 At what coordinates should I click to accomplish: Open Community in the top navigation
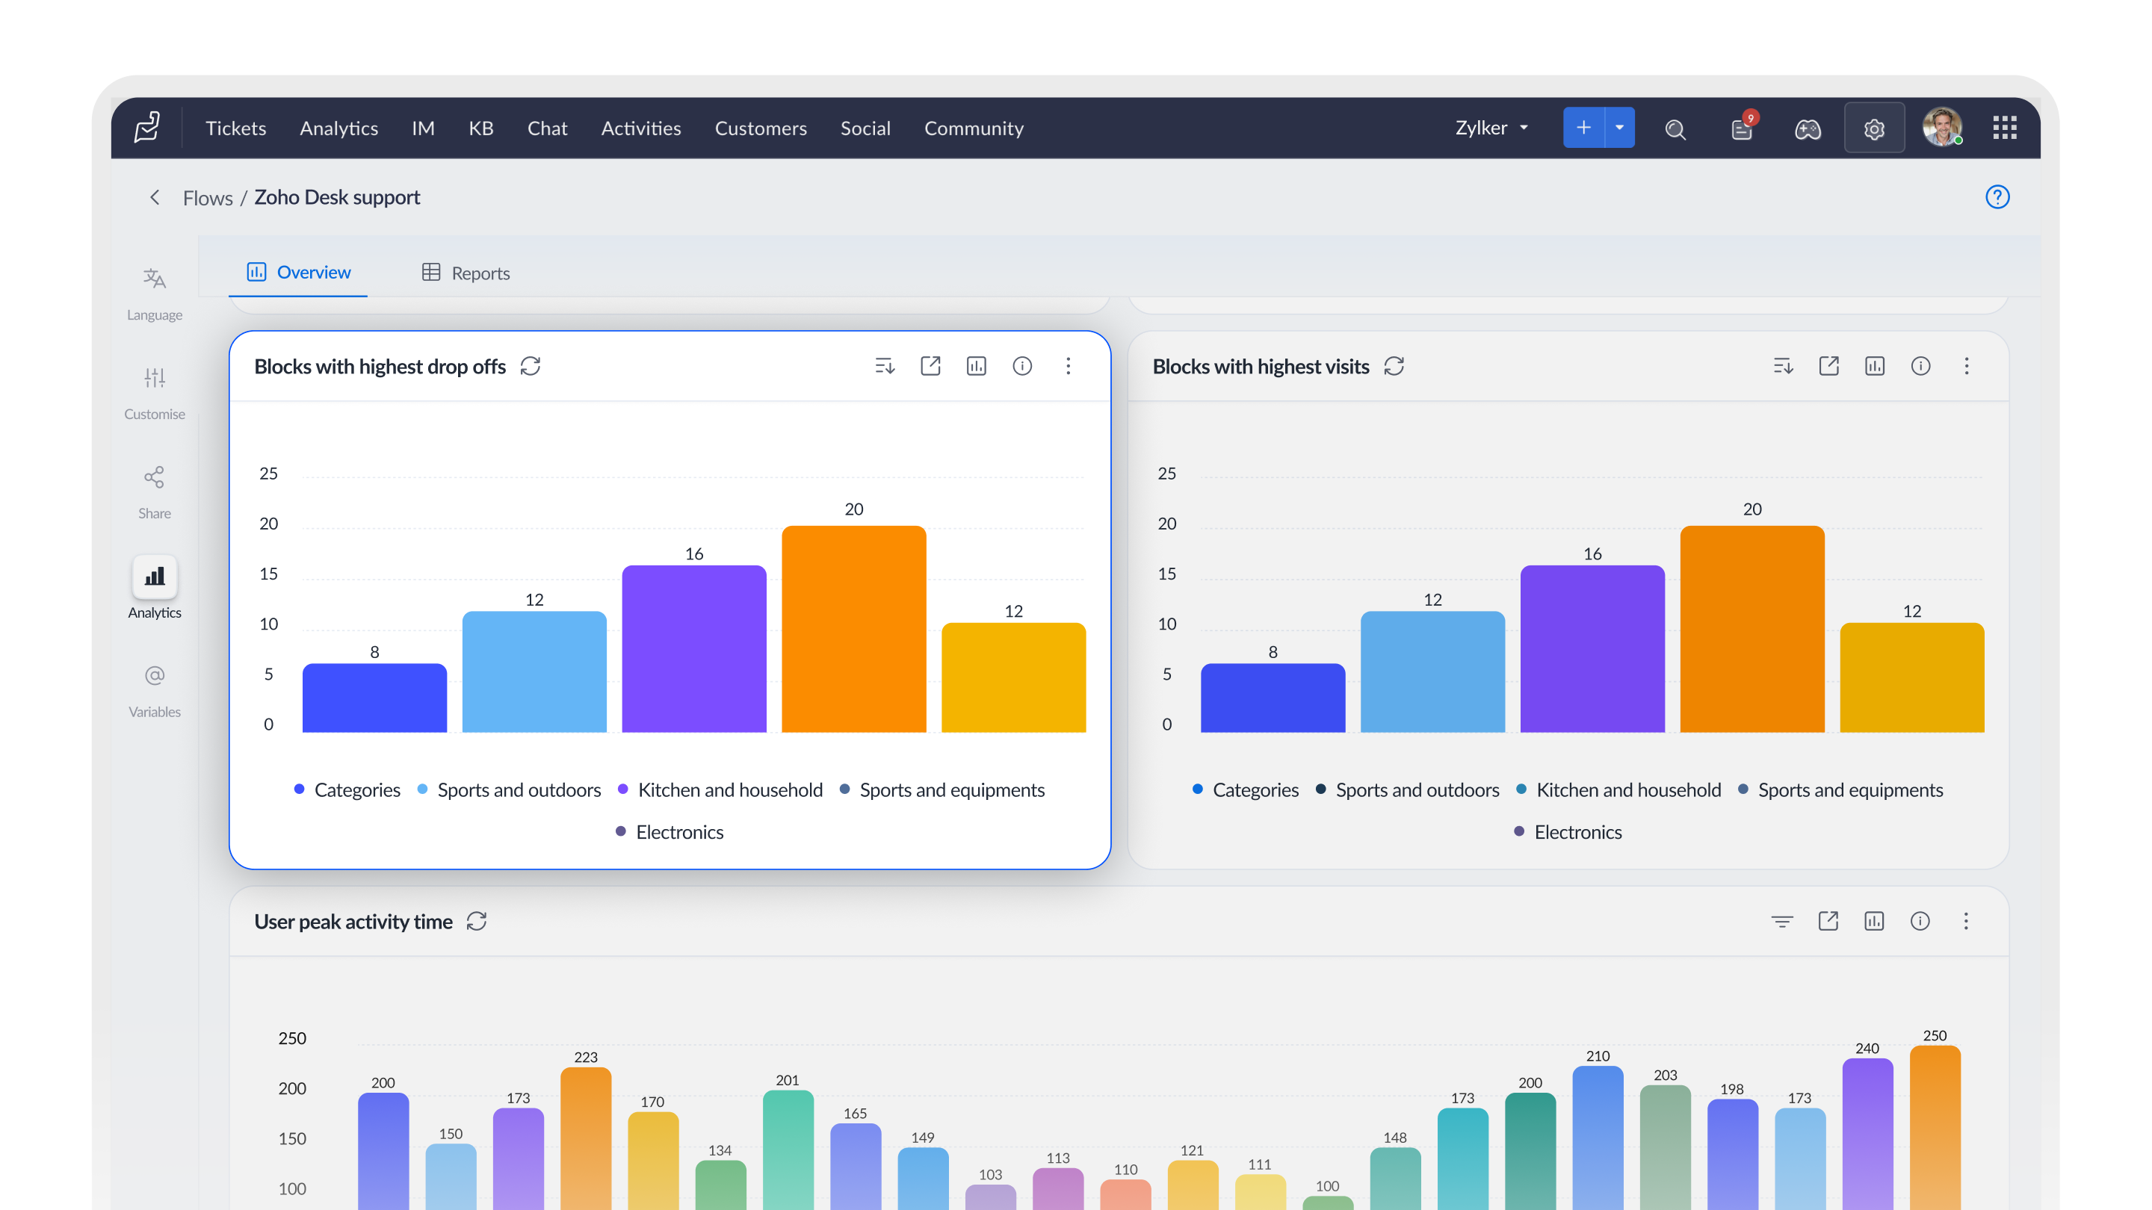click(974, 128)
